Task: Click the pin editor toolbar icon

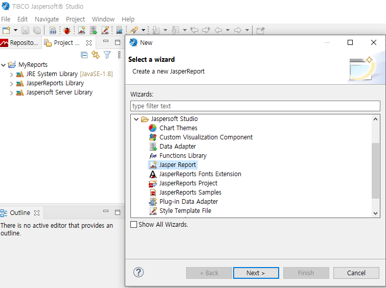Action: click(260, 31)
